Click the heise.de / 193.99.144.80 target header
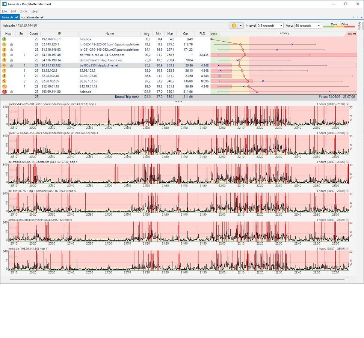 pos(20,26)
